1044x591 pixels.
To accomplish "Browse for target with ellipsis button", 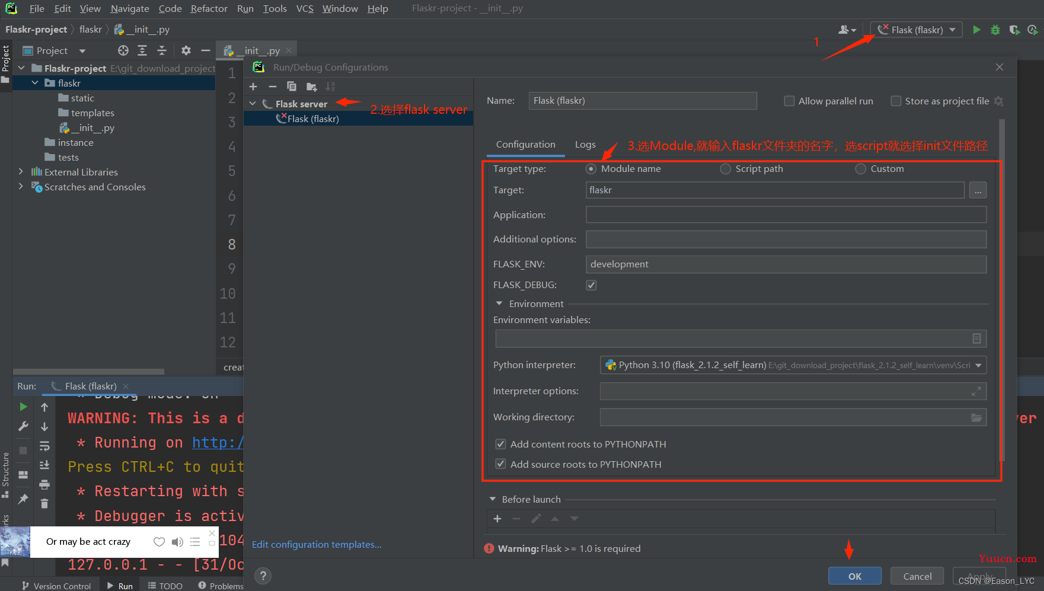I will pyautogui.click(x=978, y=190).
